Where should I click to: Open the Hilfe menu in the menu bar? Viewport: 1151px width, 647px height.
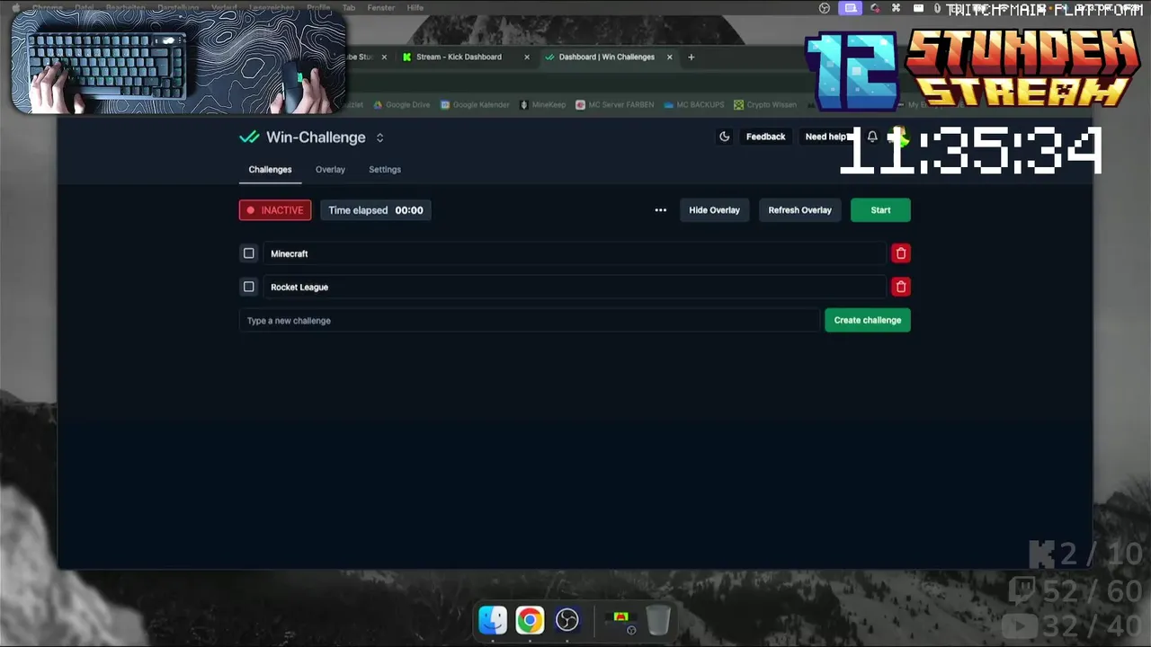pyautogui.click(x=415, y=7)
